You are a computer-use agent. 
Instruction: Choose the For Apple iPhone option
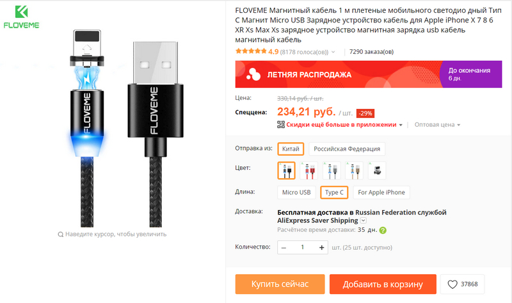(381, 193)
